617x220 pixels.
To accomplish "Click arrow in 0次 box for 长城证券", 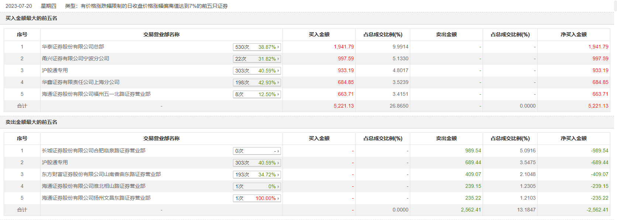I will coord(278,151).
